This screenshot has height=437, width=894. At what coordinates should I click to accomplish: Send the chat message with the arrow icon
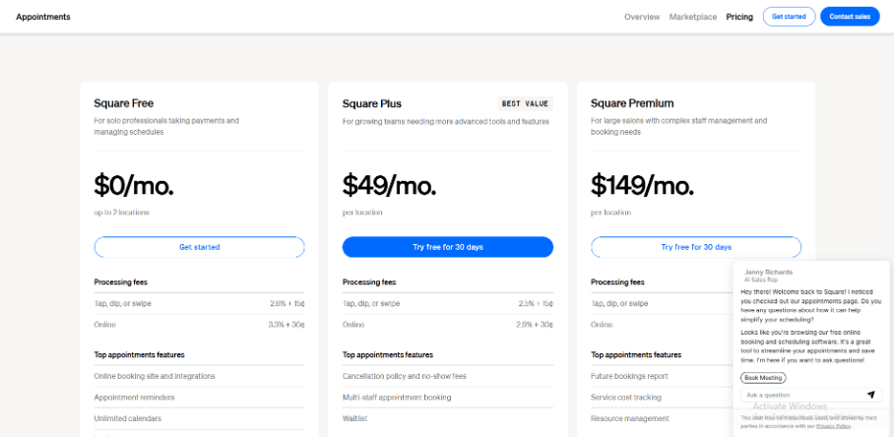pos(870,395)
